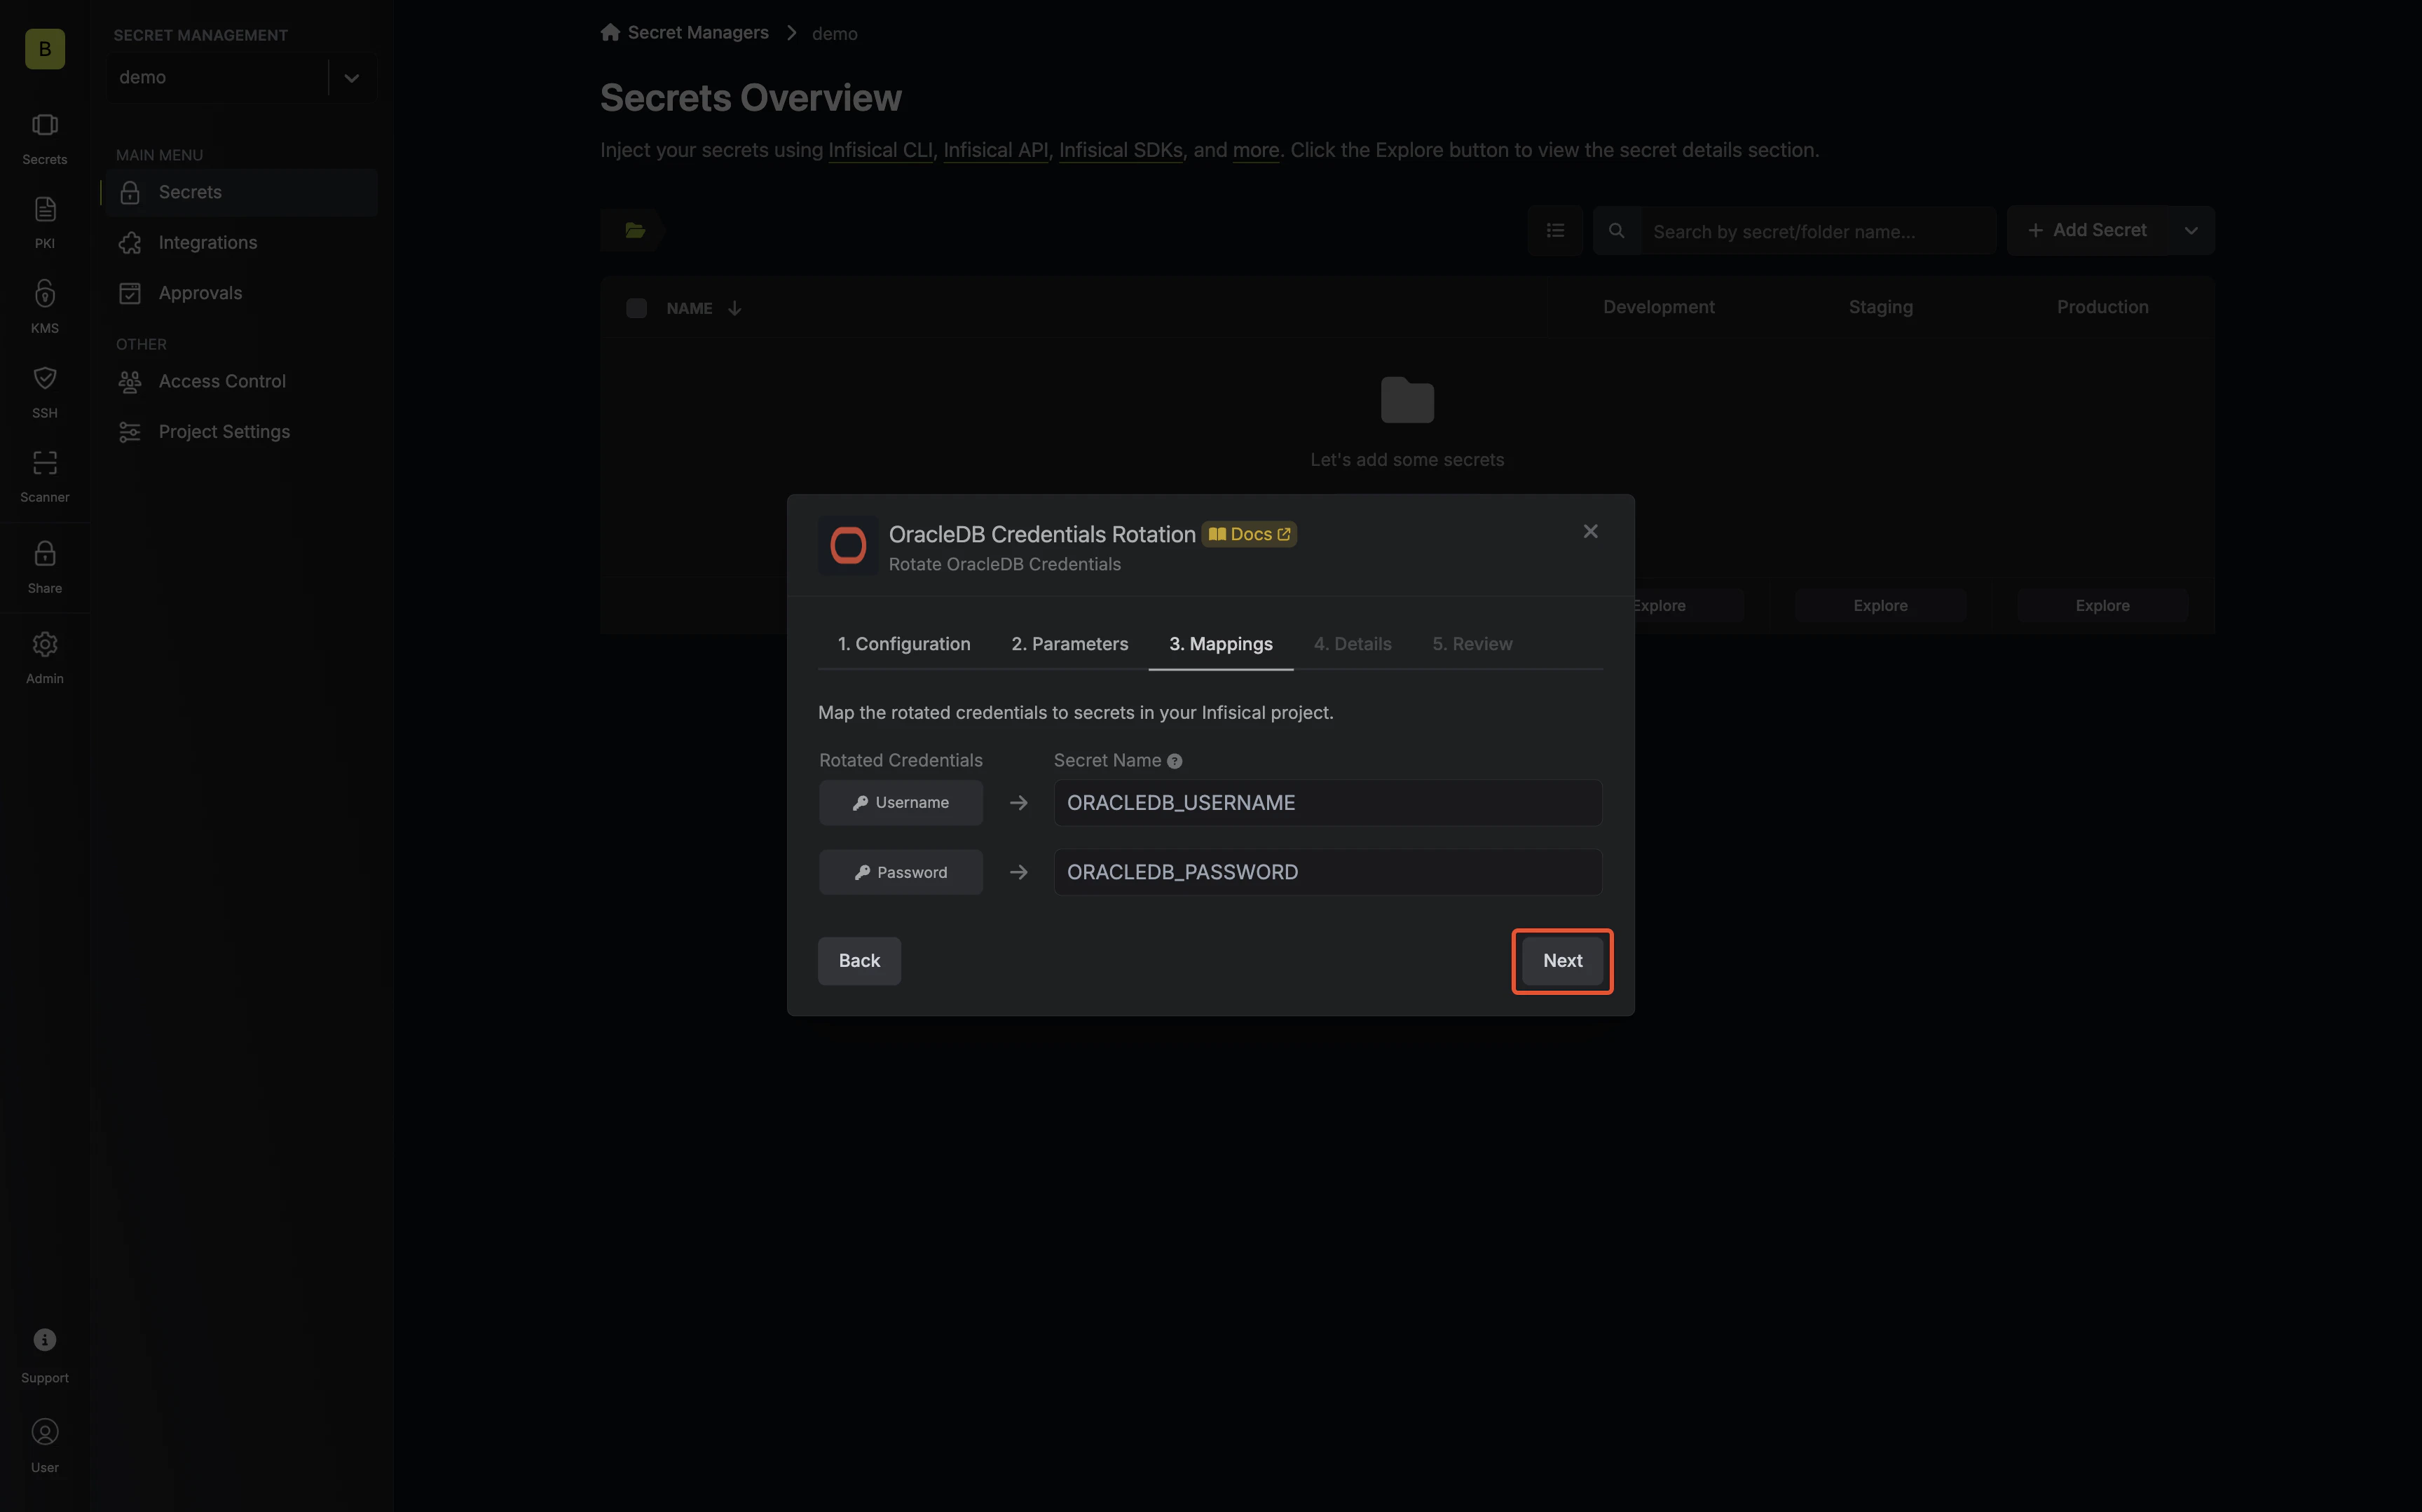Open the Infisical SDKs link

click(1120, 150)
